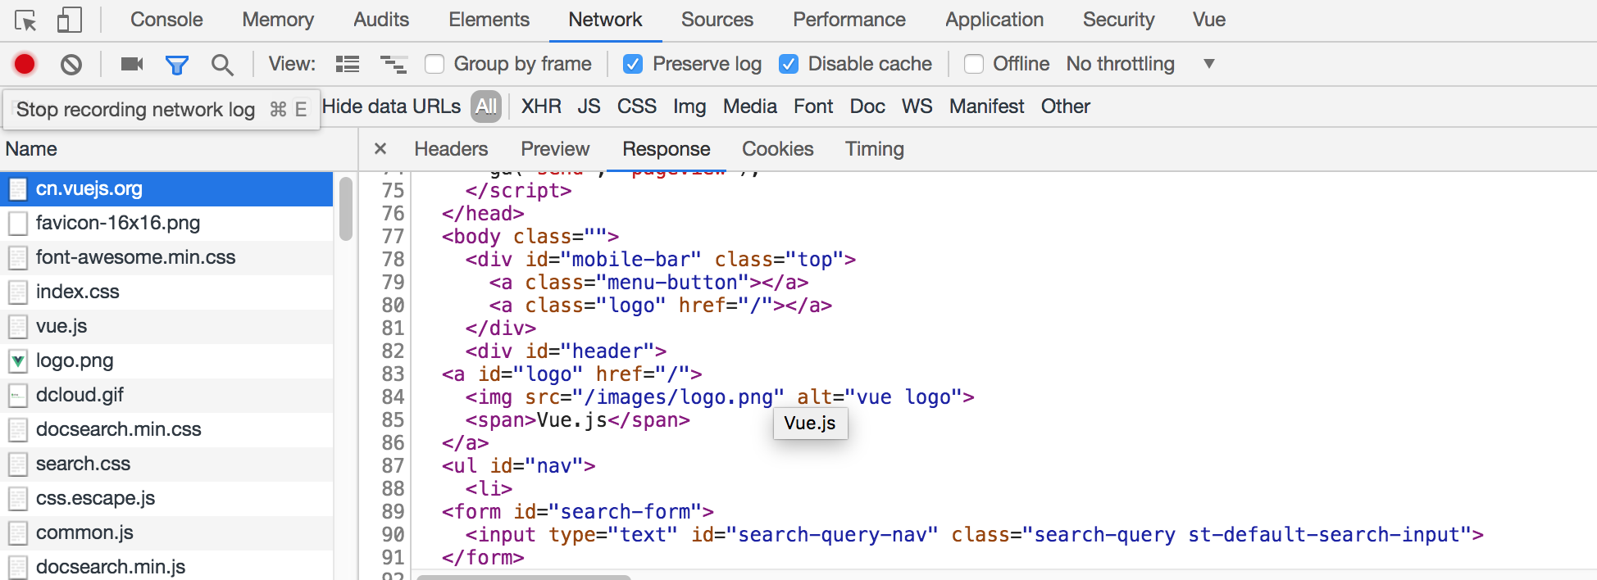
Task: Open network search with magnifier icon
Action: 222,65
